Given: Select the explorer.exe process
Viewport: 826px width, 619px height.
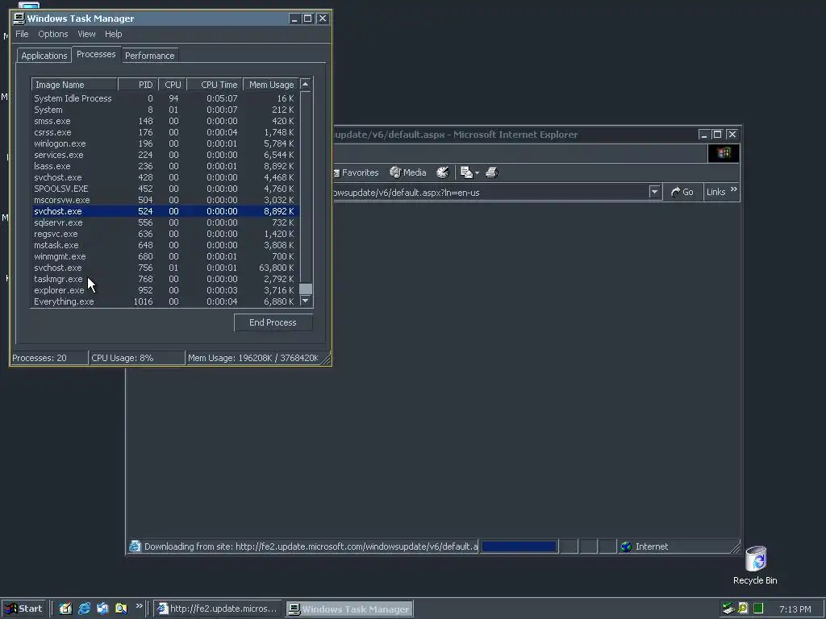Looking at the screenshot, I should [x=165, y=290].
